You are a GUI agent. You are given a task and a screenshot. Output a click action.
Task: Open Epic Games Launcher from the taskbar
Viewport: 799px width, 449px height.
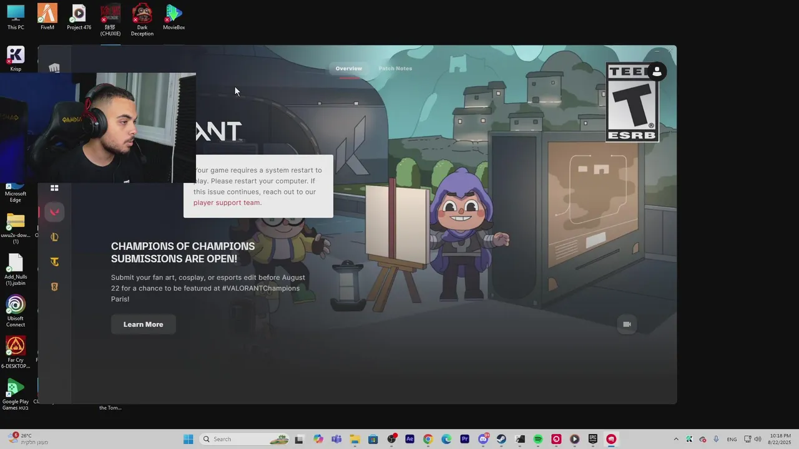593,439
